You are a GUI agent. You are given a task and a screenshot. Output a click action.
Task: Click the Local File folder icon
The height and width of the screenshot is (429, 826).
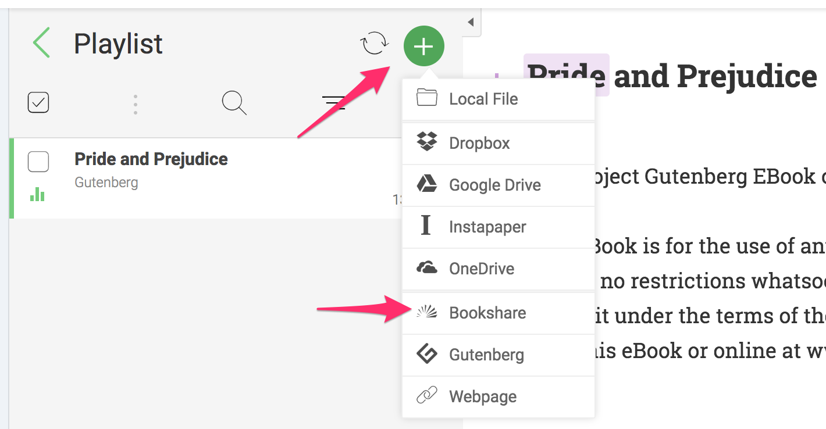427,97
